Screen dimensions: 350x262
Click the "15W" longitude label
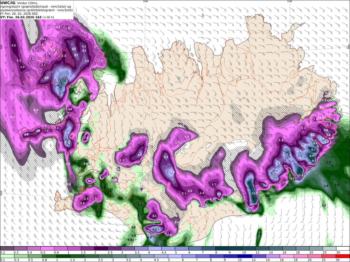pyautogui.click(x=290, y=1)
